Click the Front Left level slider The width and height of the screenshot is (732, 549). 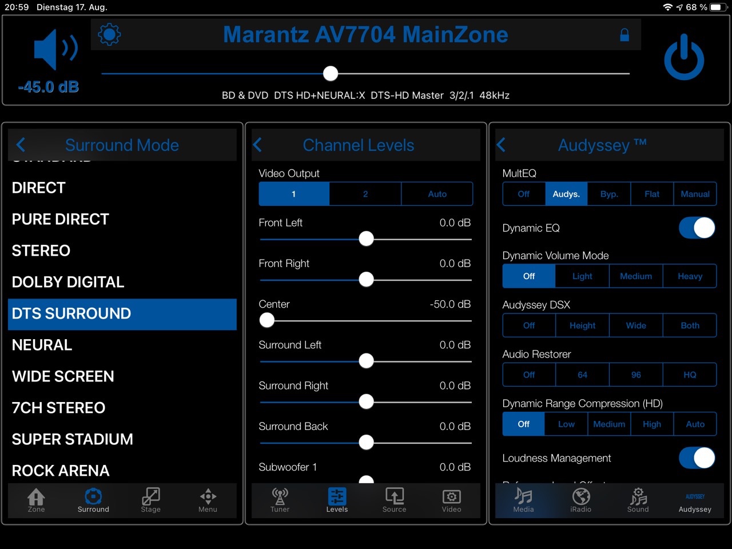[x=365, y=239]
